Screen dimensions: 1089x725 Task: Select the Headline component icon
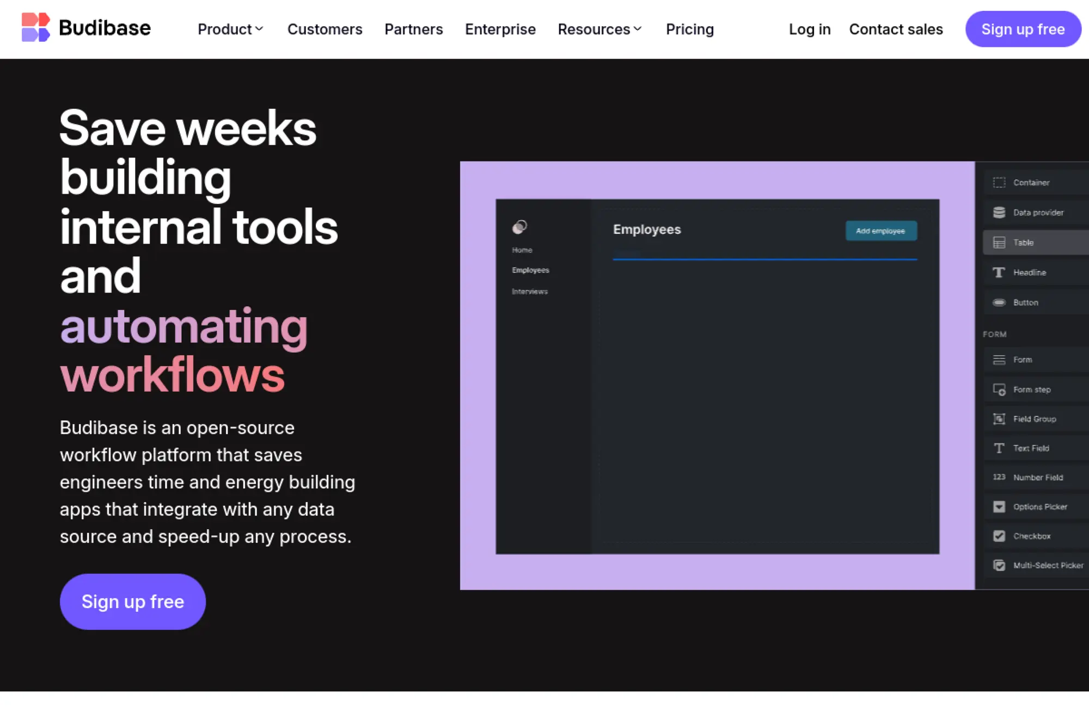pos(999,272)
